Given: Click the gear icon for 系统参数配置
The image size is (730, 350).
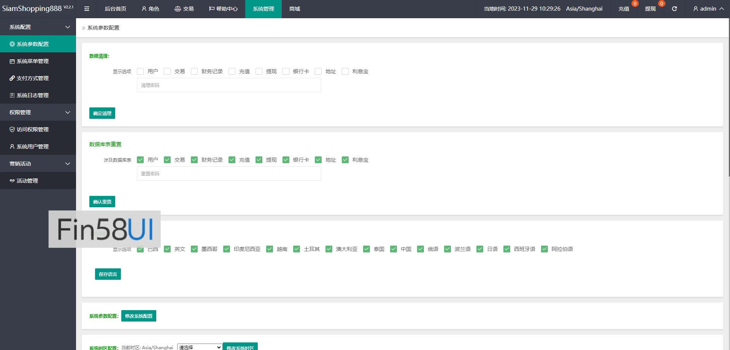Looking at the screenshot, I should [x=12, y=44].
